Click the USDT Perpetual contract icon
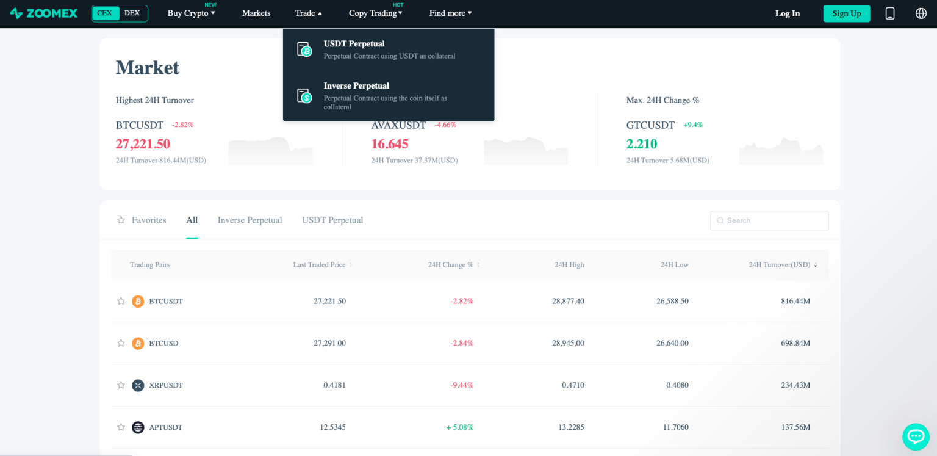937x456 pixels. tap(304, 49)
